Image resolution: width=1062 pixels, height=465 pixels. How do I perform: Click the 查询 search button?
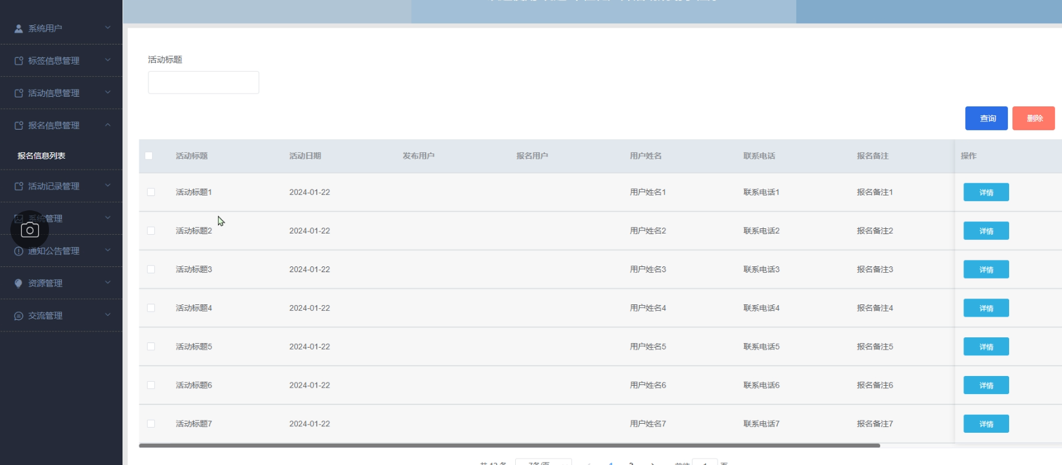(x=987, y=119)
